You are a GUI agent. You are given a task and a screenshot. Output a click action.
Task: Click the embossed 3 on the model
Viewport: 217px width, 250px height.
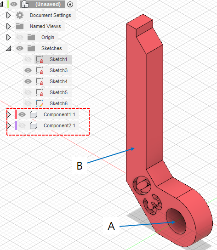pos(153,204)
